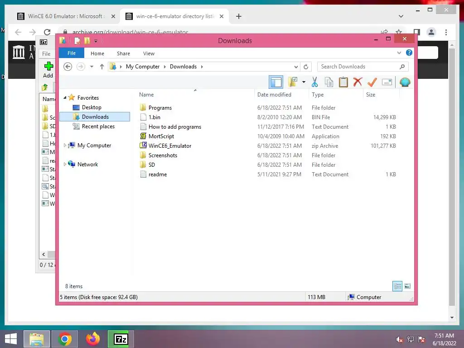This screenshot has width=464, height=348.
Task: Select the Screenshots folder
Action: 163,155
